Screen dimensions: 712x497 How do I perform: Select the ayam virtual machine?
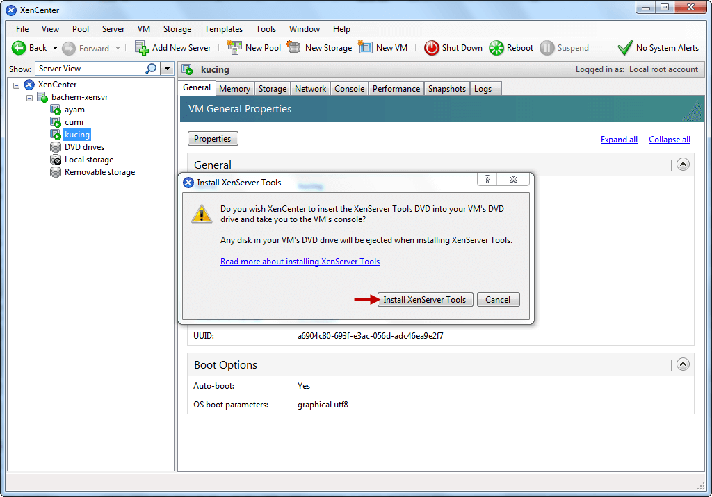[x=74, y=110]
